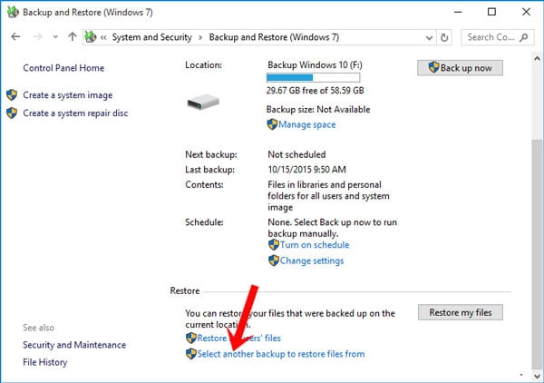Click the vertical scrollbar thumb
This screenshot has width=544, height=383.
coord(537,254)
